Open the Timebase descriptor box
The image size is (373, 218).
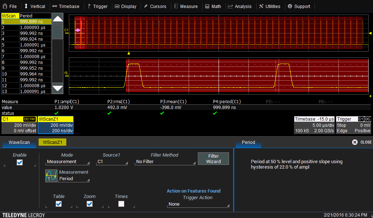[314, 125]
